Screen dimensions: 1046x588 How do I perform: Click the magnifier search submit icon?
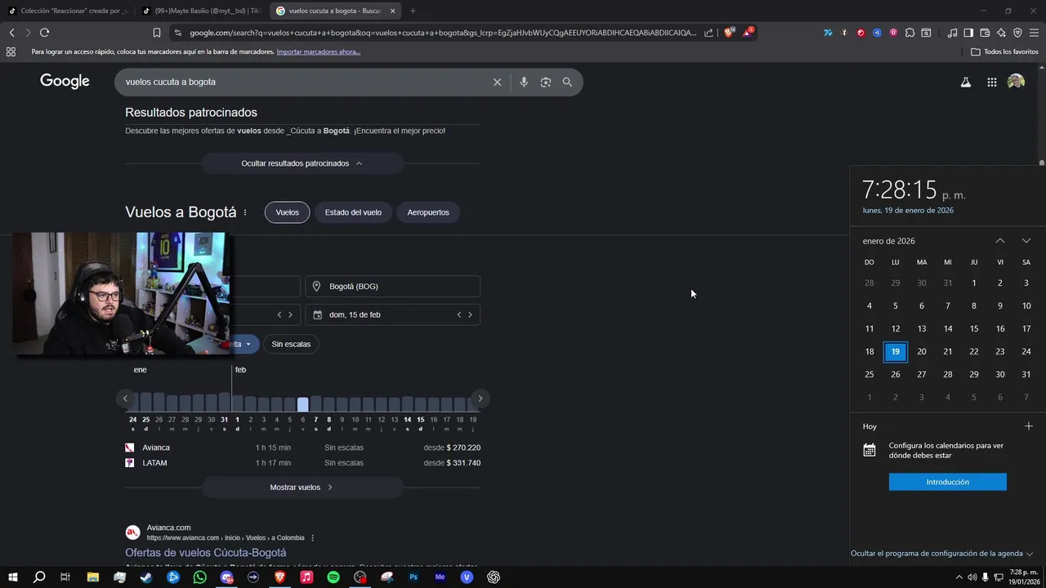[567, 82]
